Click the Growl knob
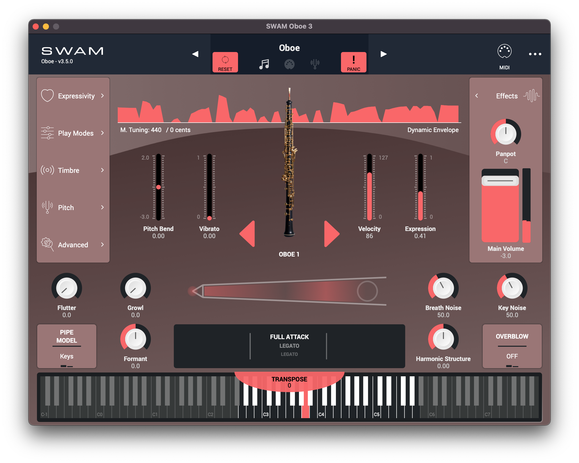 (135, 288)
